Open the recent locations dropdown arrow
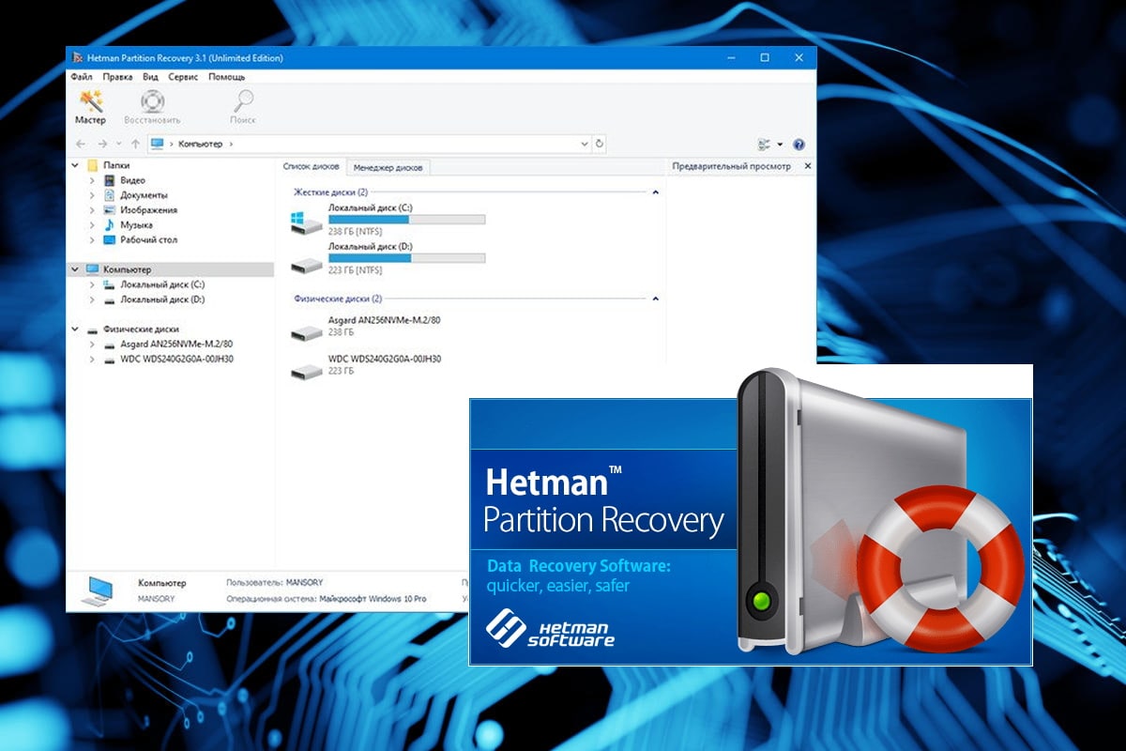The width and height of the screenshot is (1126, 751). tap(118, 145)
